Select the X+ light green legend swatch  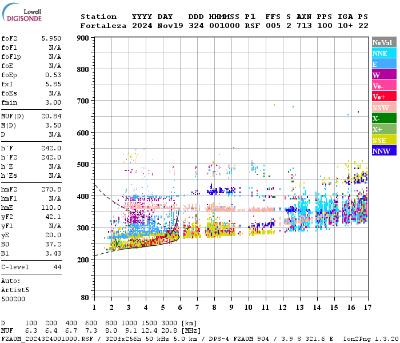click(384, 129)
